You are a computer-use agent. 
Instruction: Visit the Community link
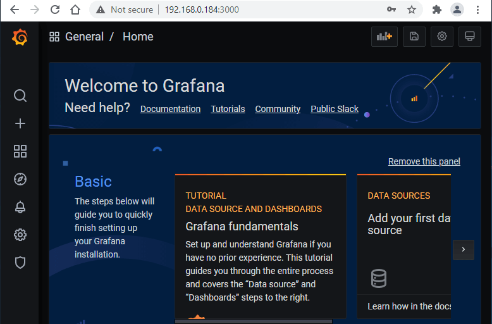point(278,109)
